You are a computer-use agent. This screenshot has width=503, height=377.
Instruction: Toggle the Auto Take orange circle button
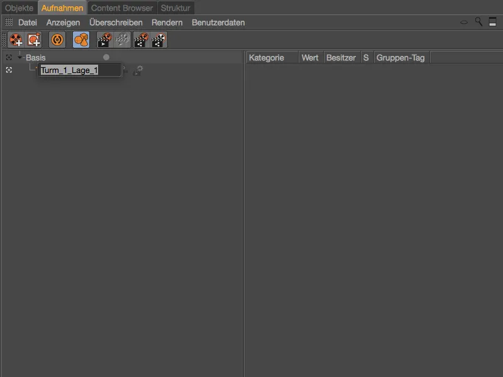(57, 40)
